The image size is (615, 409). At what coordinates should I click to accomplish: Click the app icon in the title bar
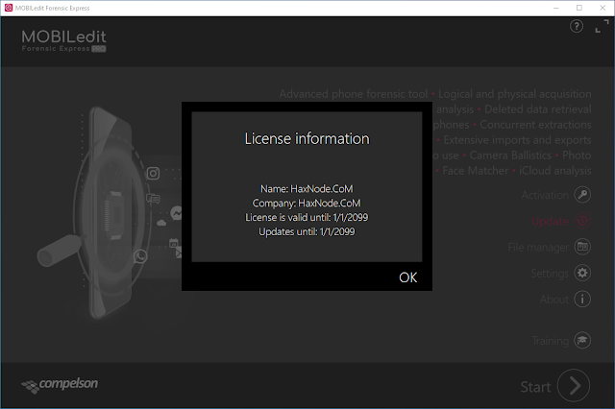(x=9, y=8)
